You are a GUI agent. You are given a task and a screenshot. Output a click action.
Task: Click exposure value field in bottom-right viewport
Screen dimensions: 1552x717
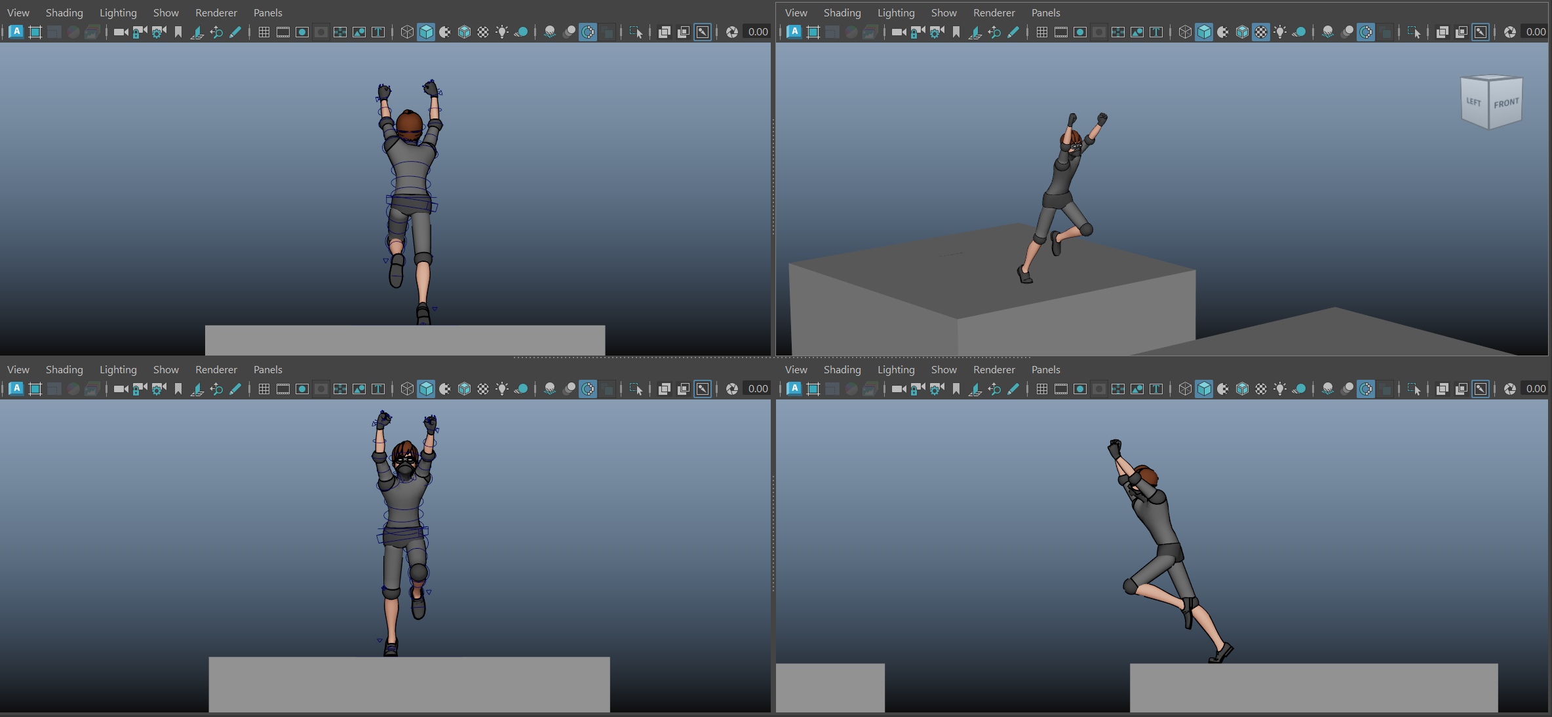coord(1536,389)
